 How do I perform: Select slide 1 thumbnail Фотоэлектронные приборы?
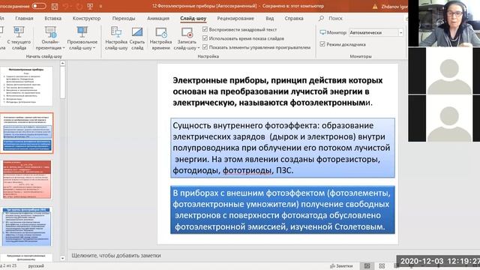(x=26, y=86)
